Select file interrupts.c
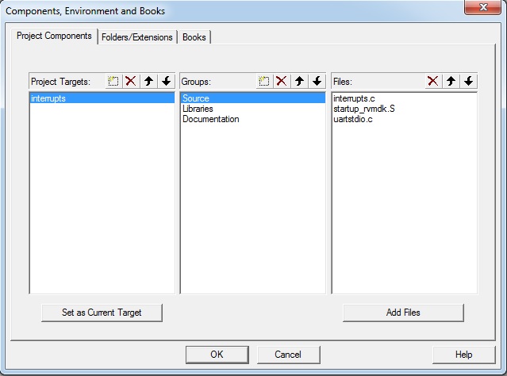507x376 pixels. [404, 98]
